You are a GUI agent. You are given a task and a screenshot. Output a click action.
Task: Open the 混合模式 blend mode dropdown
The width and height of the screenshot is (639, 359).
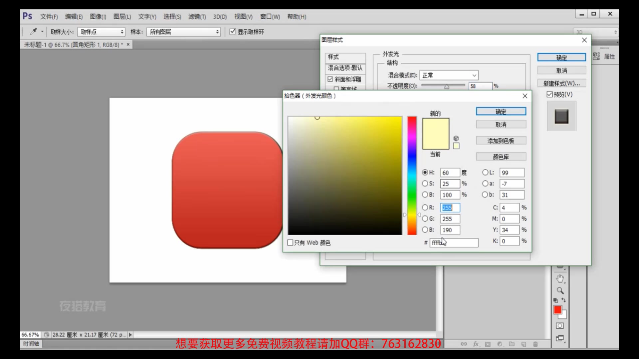[449, 75]
